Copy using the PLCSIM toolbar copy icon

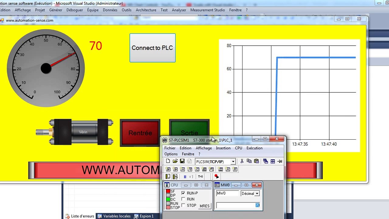[249, 161]
